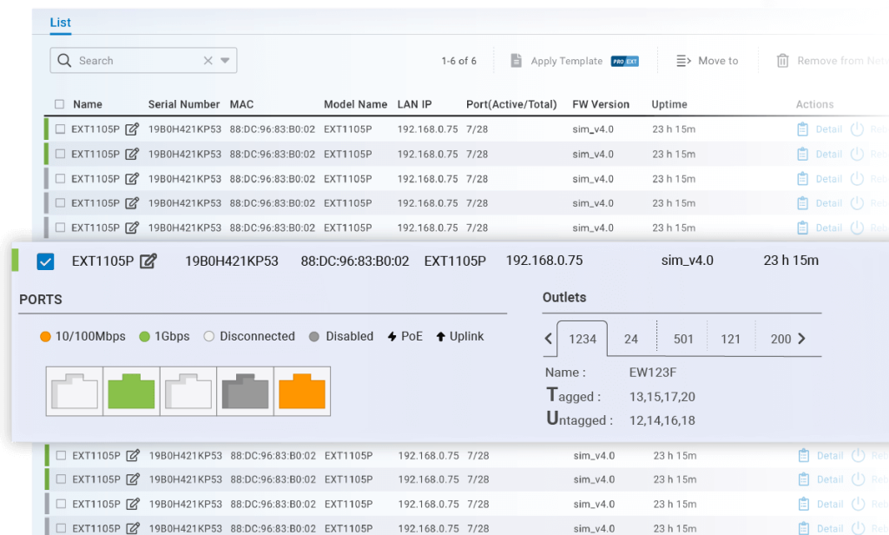Click Apply Template button

tap(566, 61)
